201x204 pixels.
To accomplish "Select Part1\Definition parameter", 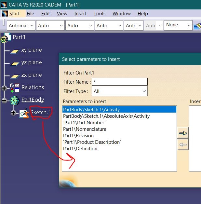I will (119, 148).
